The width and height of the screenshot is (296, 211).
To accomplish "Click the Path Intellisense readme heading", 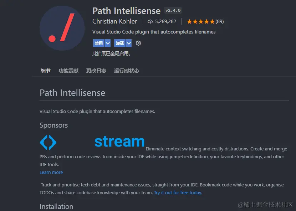I will click(72, 93).
